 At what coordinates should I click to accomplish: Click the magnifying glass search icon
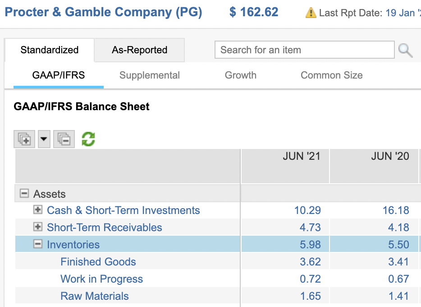pyautogui.click(x=406, y=51)
